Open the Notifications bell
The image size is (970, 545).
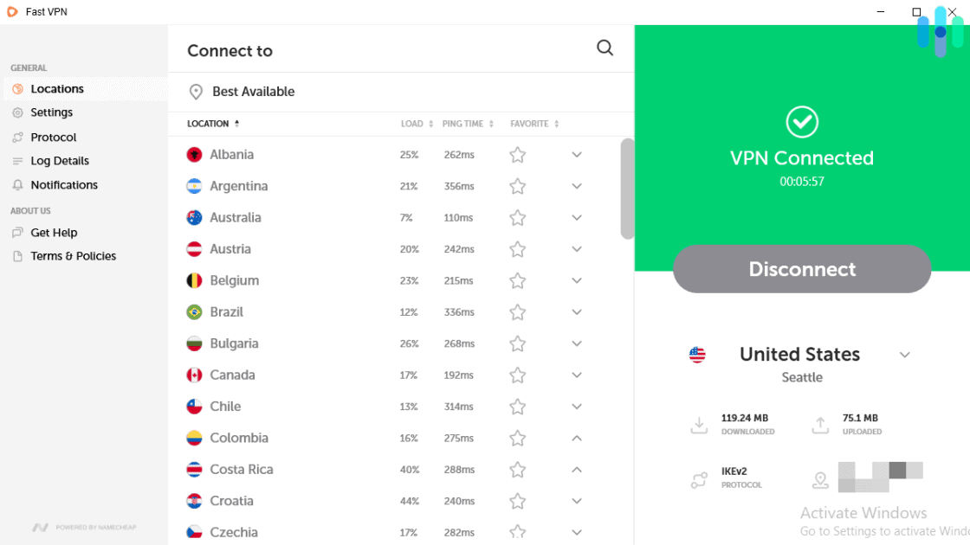tap(19, 184)
